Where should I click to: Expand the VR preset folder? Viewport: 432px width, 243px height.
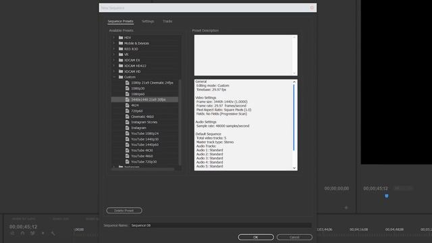pyautogui.click(x=114, y=55)
